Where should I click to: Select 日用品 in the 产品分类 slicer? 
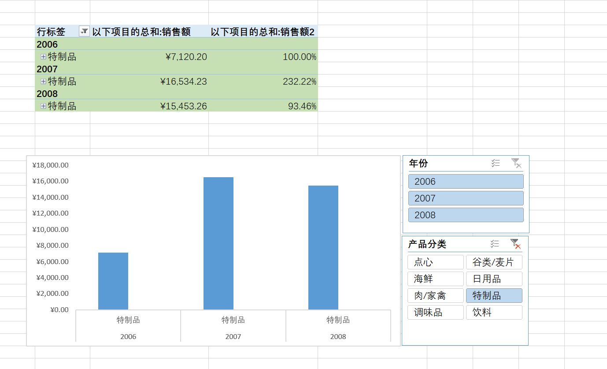(494, 279)
